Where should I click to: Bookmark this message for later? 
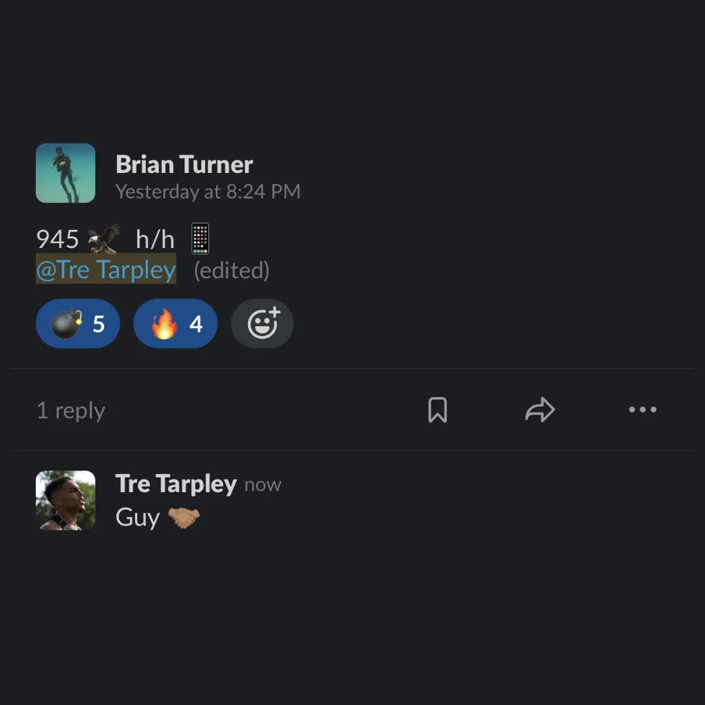437,409
